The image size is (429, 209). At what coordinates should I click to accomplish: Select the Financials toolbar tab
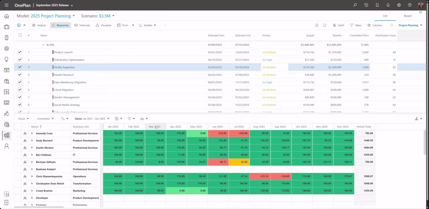[x=82, y=25]
